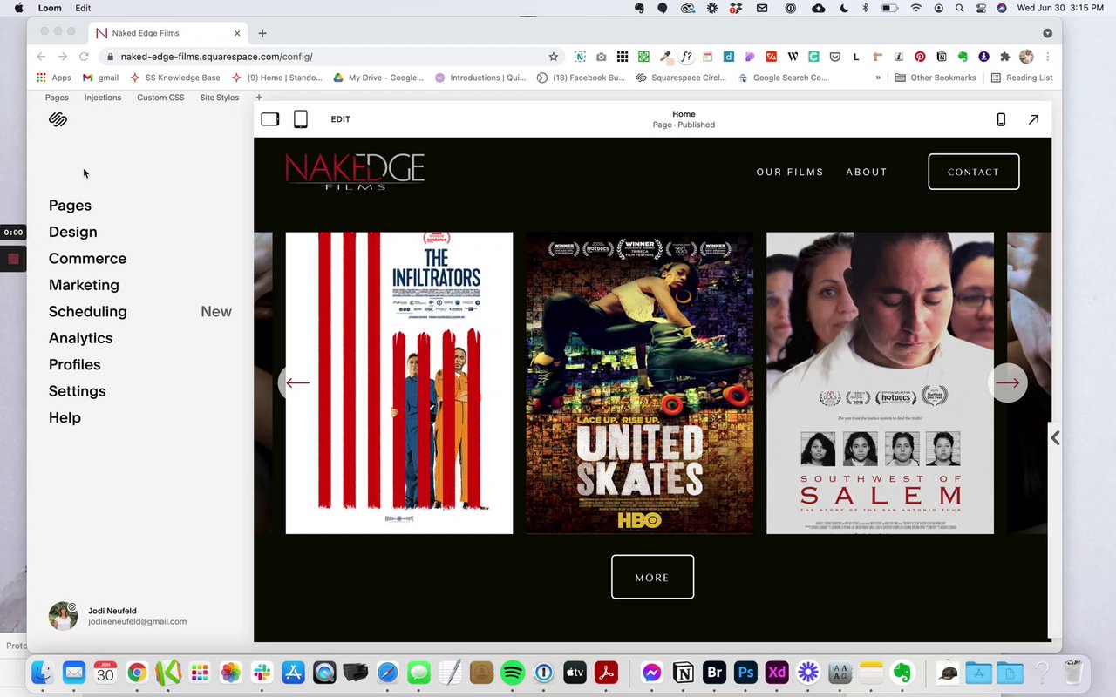Open Commerce section
The width and height of the screenshot is (1116, 697).
tap(87, 259)
